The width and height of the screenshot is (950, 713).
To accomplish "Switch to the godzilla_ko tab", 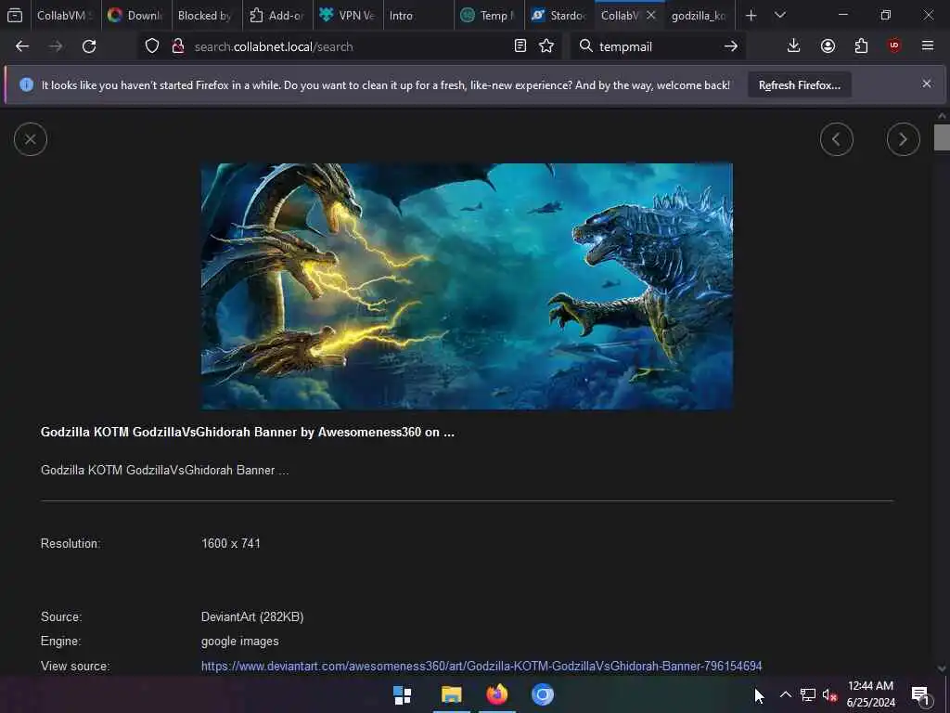I will pyautogui.click(x=700, y=16).
